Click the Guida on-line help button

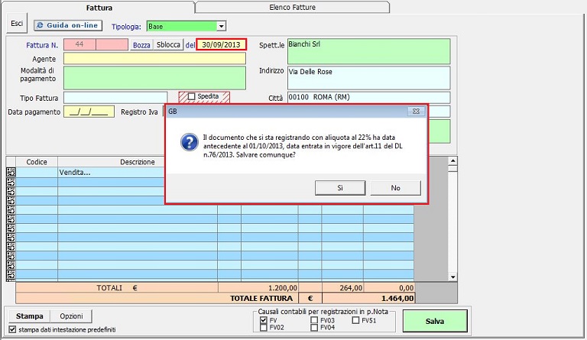[68, 25]
